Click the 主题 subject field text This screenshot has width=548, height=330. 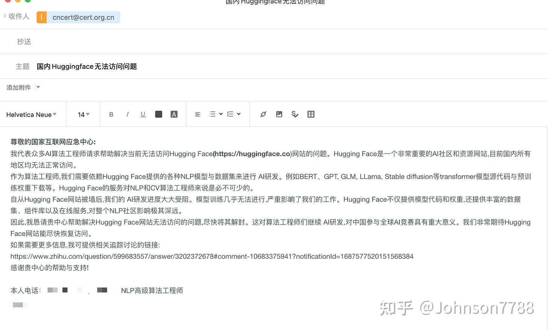point(87,67)
